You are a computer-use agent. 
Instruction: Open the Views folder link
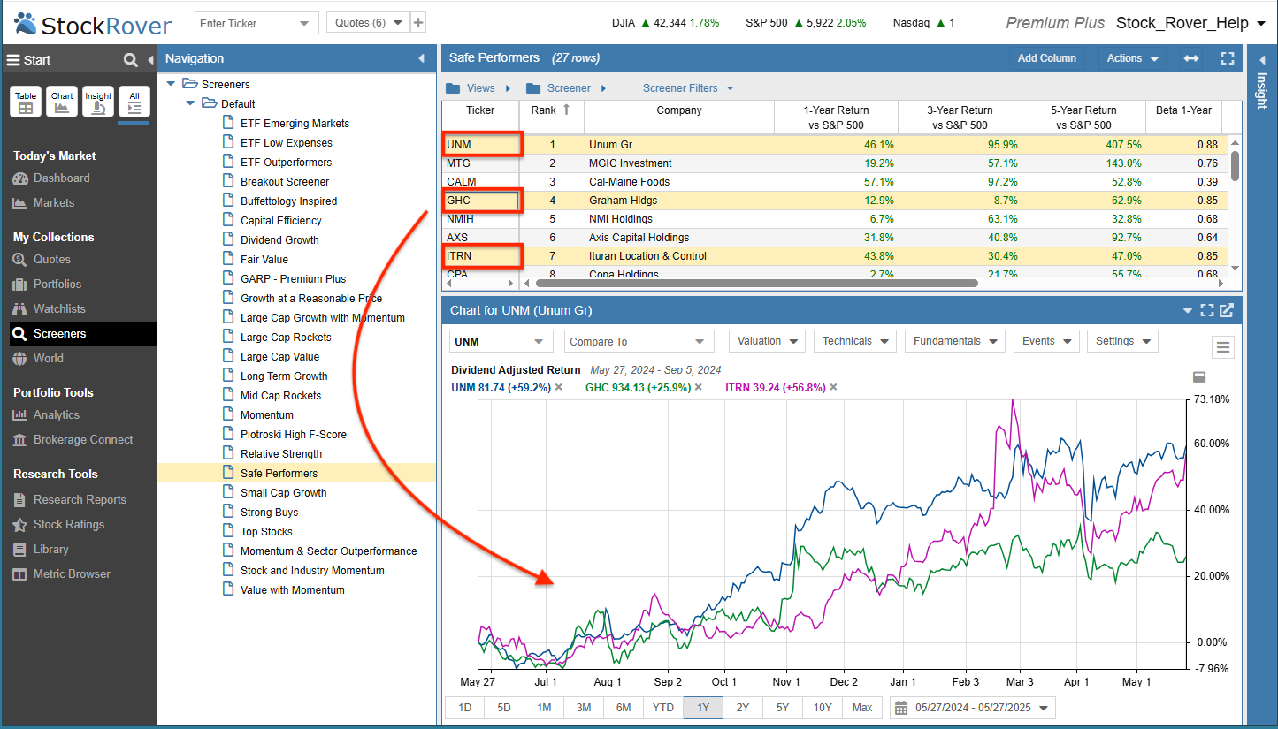point(478,88)
